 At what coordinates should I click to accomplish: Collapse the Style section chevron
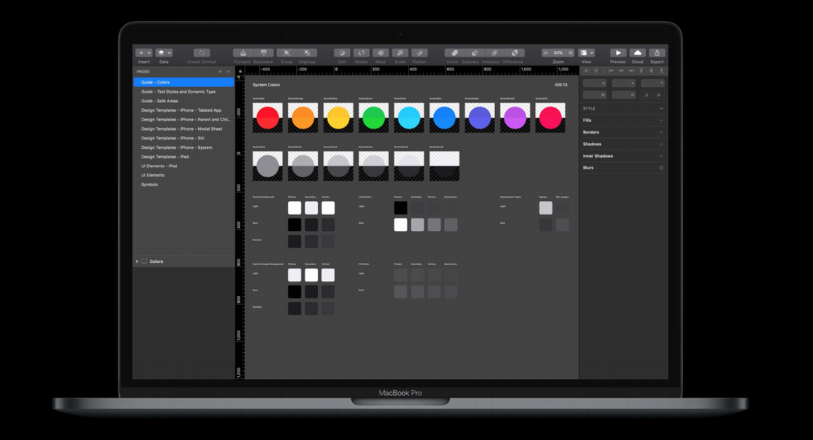[661, 108]
